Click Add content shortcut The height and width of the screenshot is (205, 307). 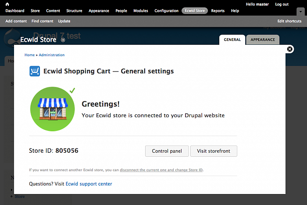(x=16, y=21)
